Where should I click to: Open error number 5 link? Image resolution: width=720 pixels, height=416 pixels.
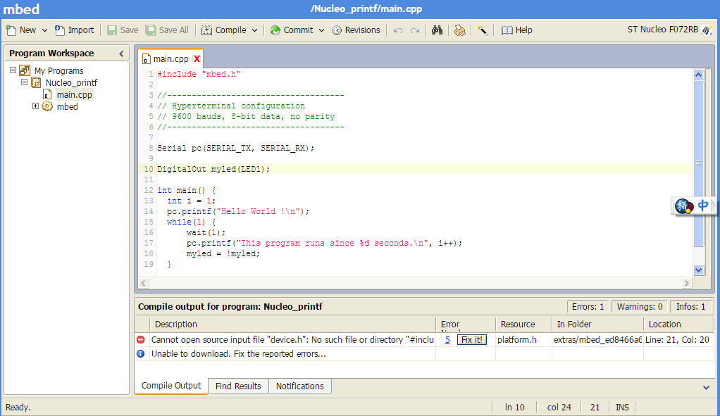coord(447,340)
